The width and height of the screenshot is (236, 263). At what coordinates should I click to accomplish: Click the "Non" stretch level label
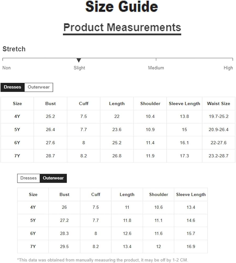tap(7, 68)
